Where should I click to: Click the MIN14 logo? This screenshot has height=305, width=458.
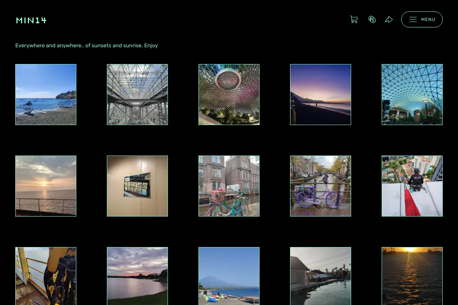[x=31, y=20]
